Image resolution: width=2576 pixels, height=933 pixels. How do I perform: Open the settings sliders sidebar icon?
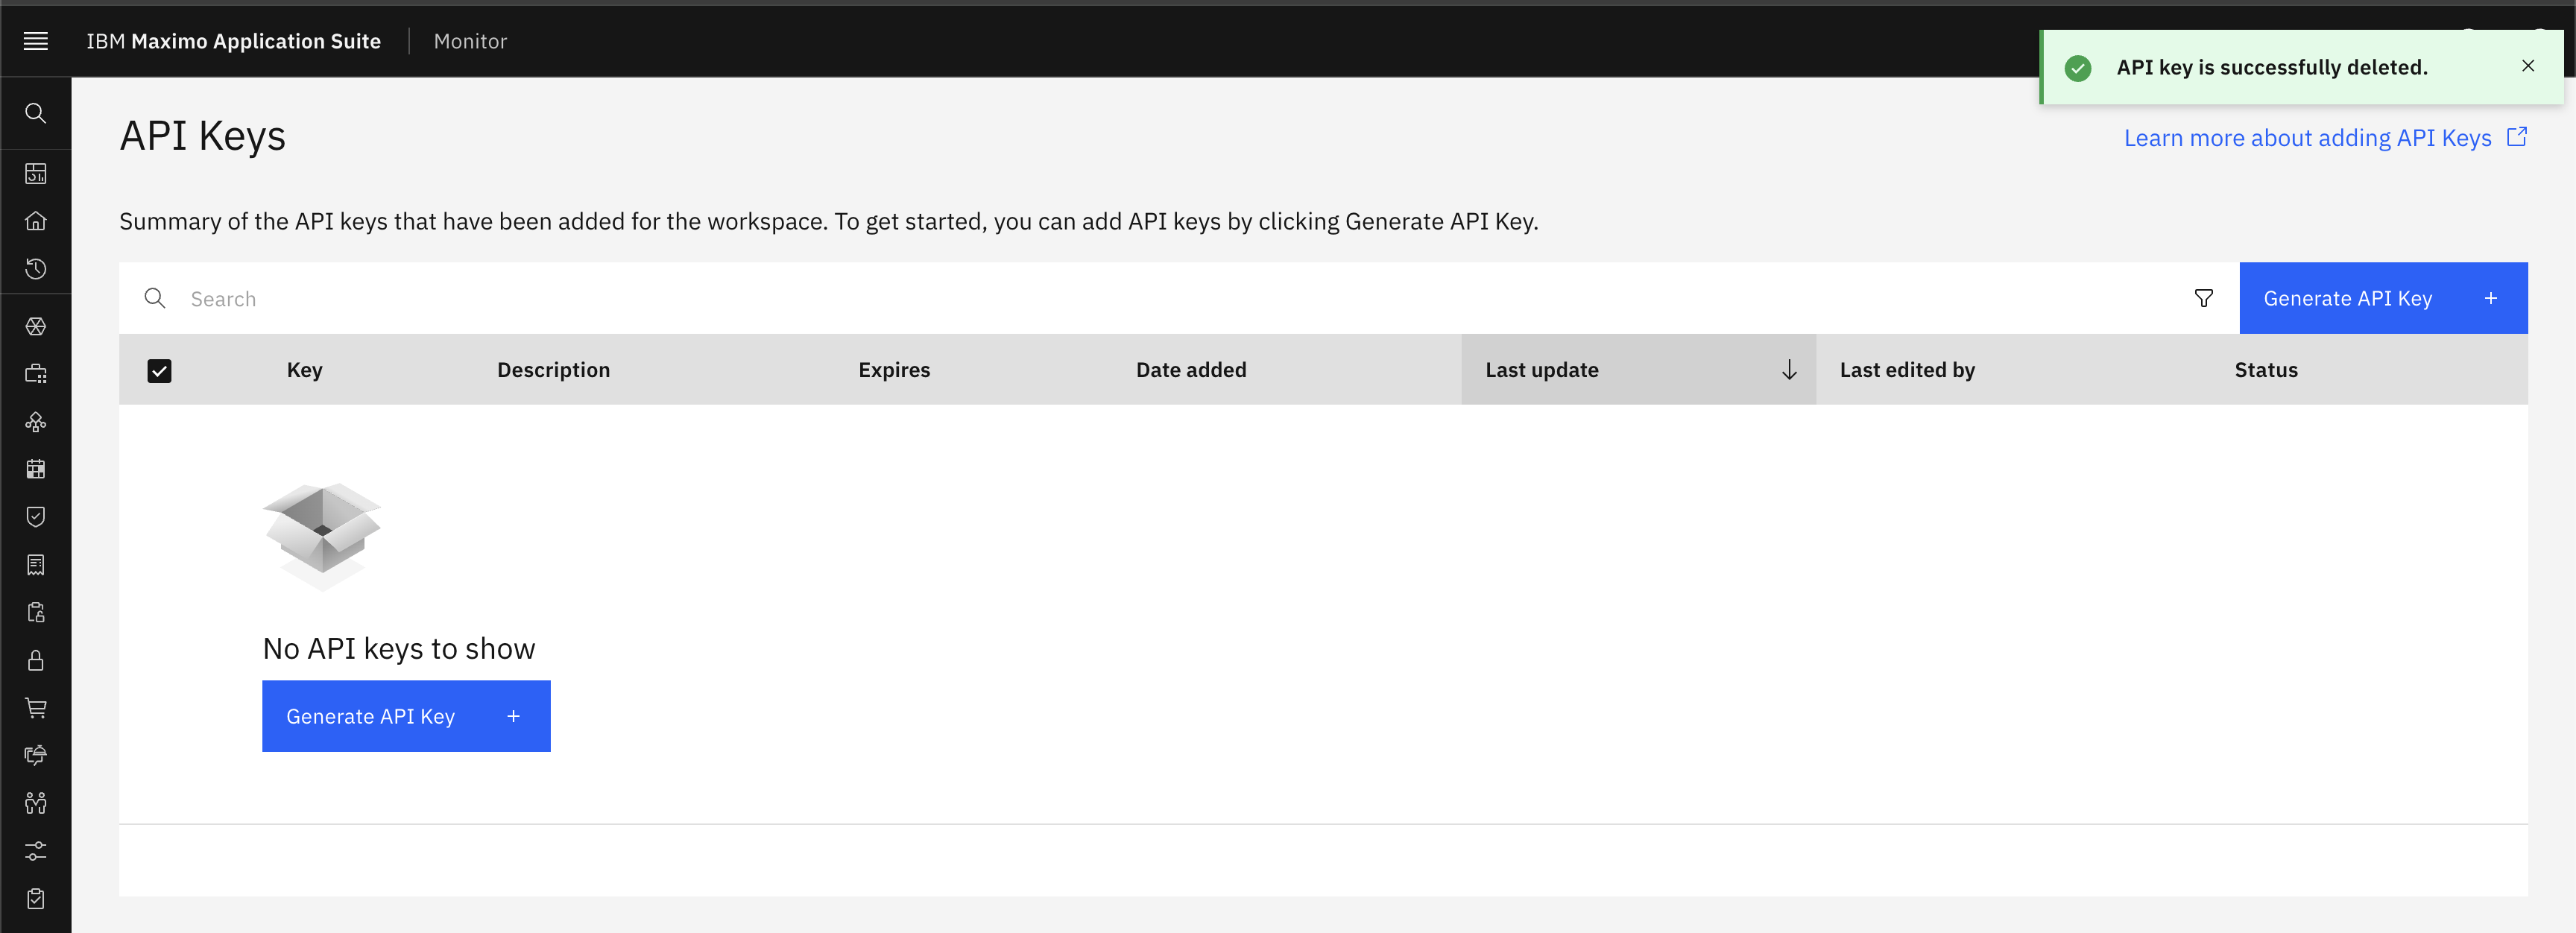pyautogui.click(x=36, y=851)
